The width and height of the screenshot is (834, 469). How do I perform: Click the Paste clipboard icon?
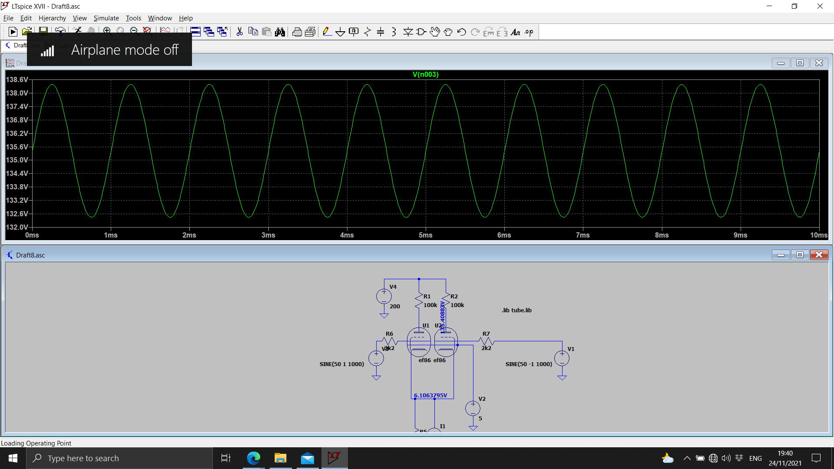[x=267, y=32]
